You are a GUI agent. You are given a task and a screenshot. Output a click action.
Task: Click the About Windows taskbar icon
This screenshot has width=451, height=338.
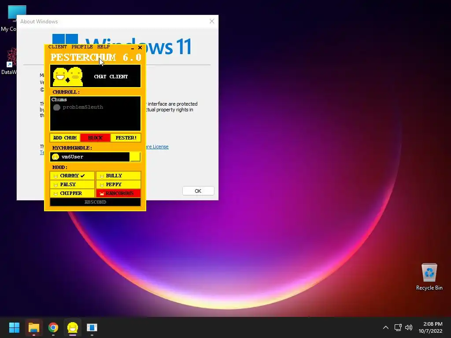pos(92,327)
